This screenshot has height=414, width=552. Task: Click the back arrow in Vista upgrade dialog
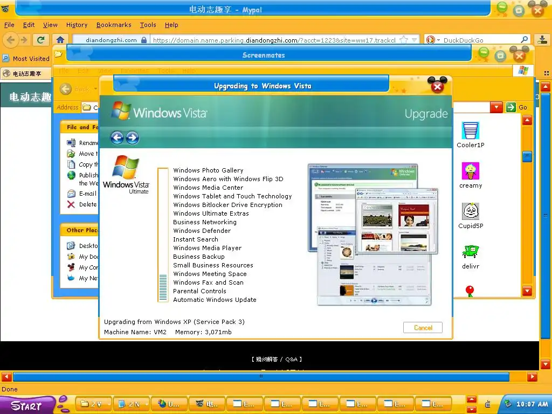click(x=117, y=137)
